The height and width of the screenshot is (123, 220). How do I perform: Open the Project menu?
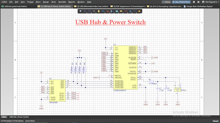(30, 2)
